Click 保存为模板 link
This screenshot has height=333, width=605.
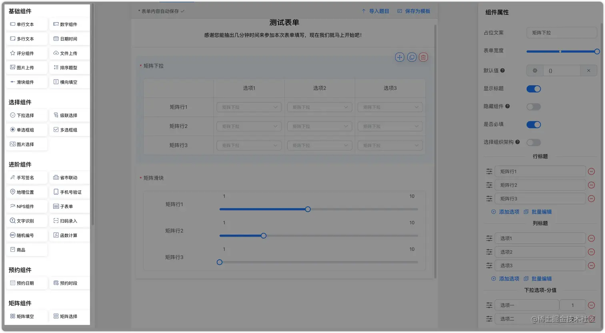tap(414, 11)
